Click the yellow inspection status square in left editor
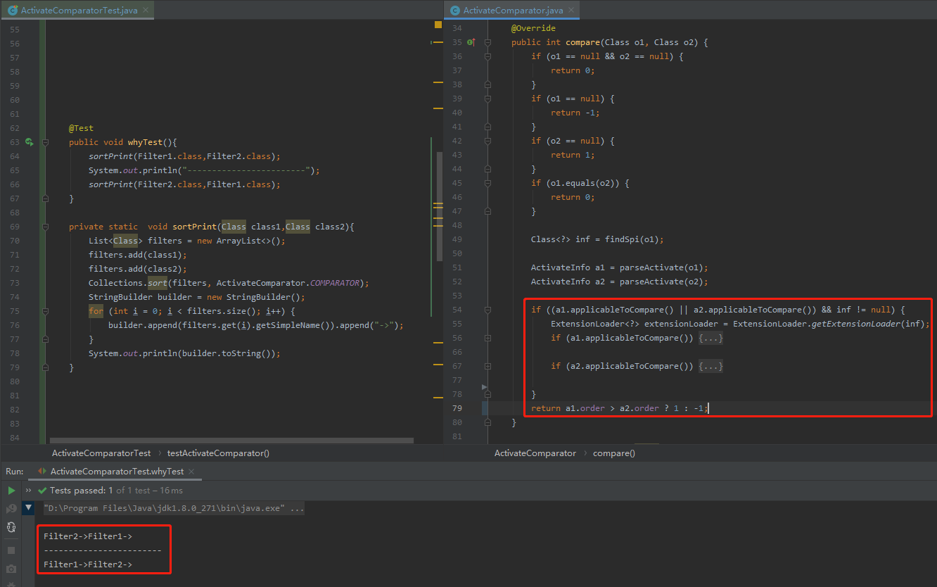This screenshot has width=937, height=587. pos(438,25)
